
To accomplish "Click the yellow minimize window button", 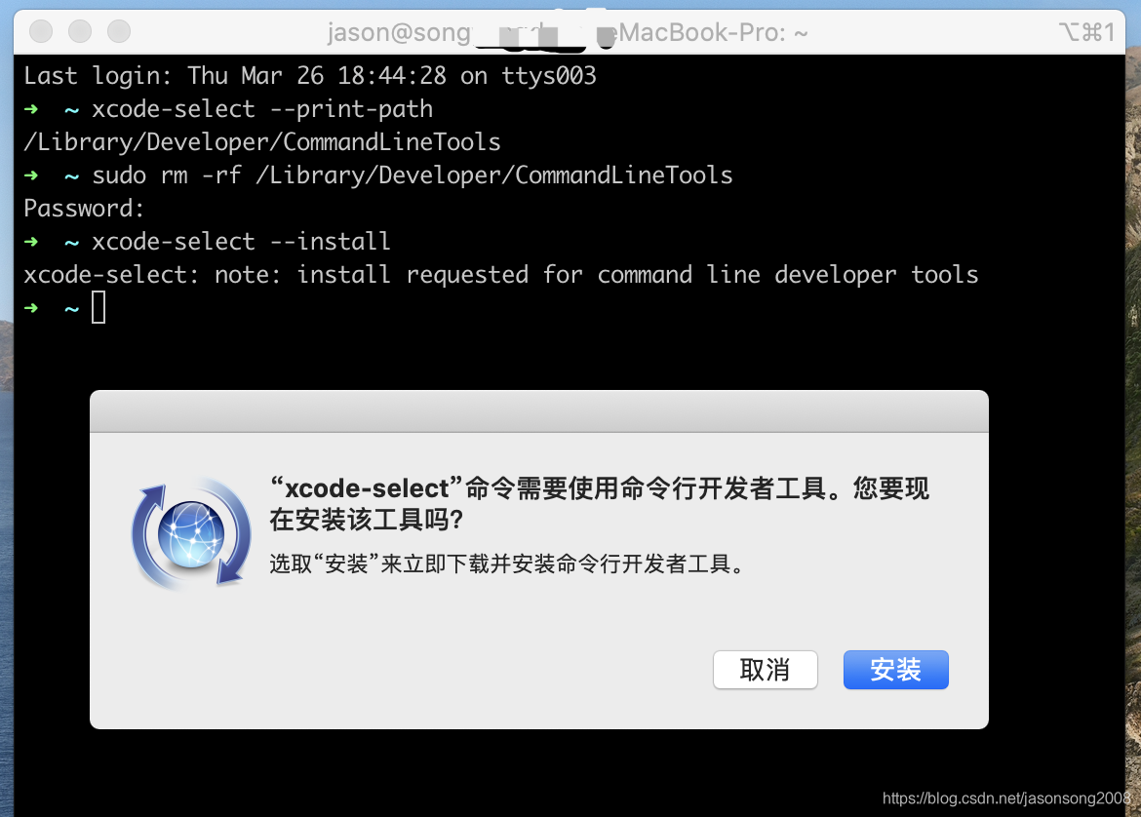I will tap(80, 31).
